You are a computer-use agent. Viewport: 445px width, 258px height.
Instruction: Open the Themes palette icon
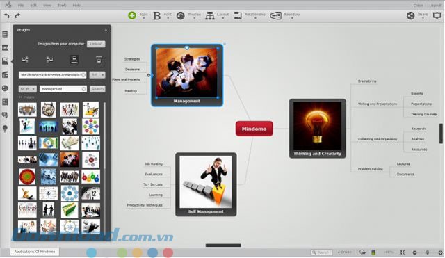(181, 15)
